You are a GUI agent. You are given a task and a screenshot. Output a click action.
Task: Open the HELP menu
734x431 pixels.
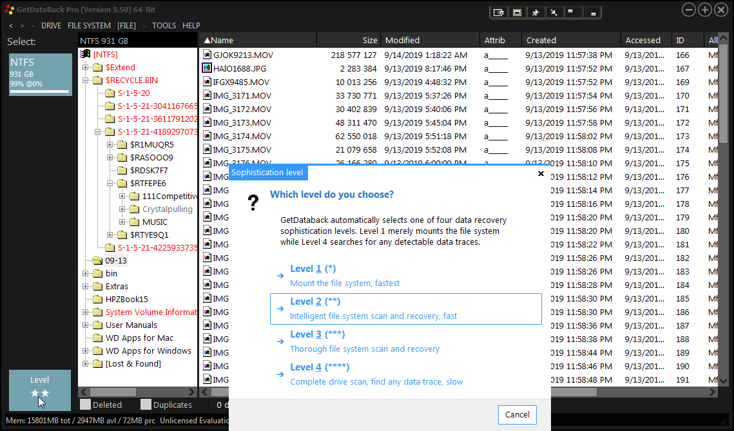[191, 26]
